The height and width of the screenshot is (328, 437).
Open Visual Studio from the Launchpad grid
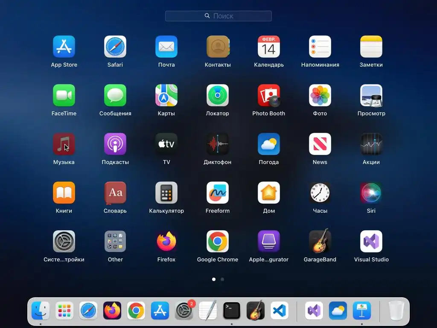point(371,241)
